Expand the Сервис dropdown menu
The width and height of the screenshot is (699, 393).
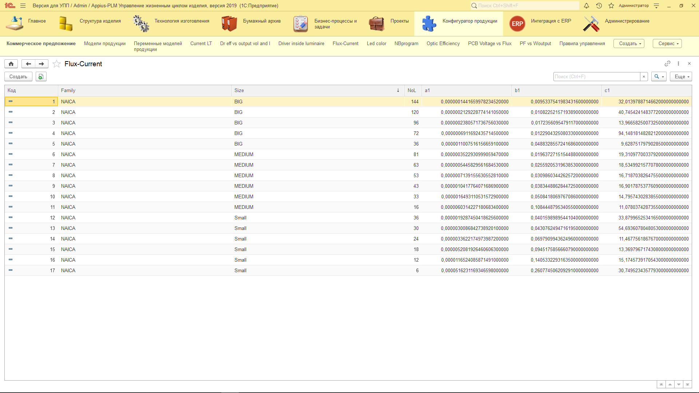667,44
